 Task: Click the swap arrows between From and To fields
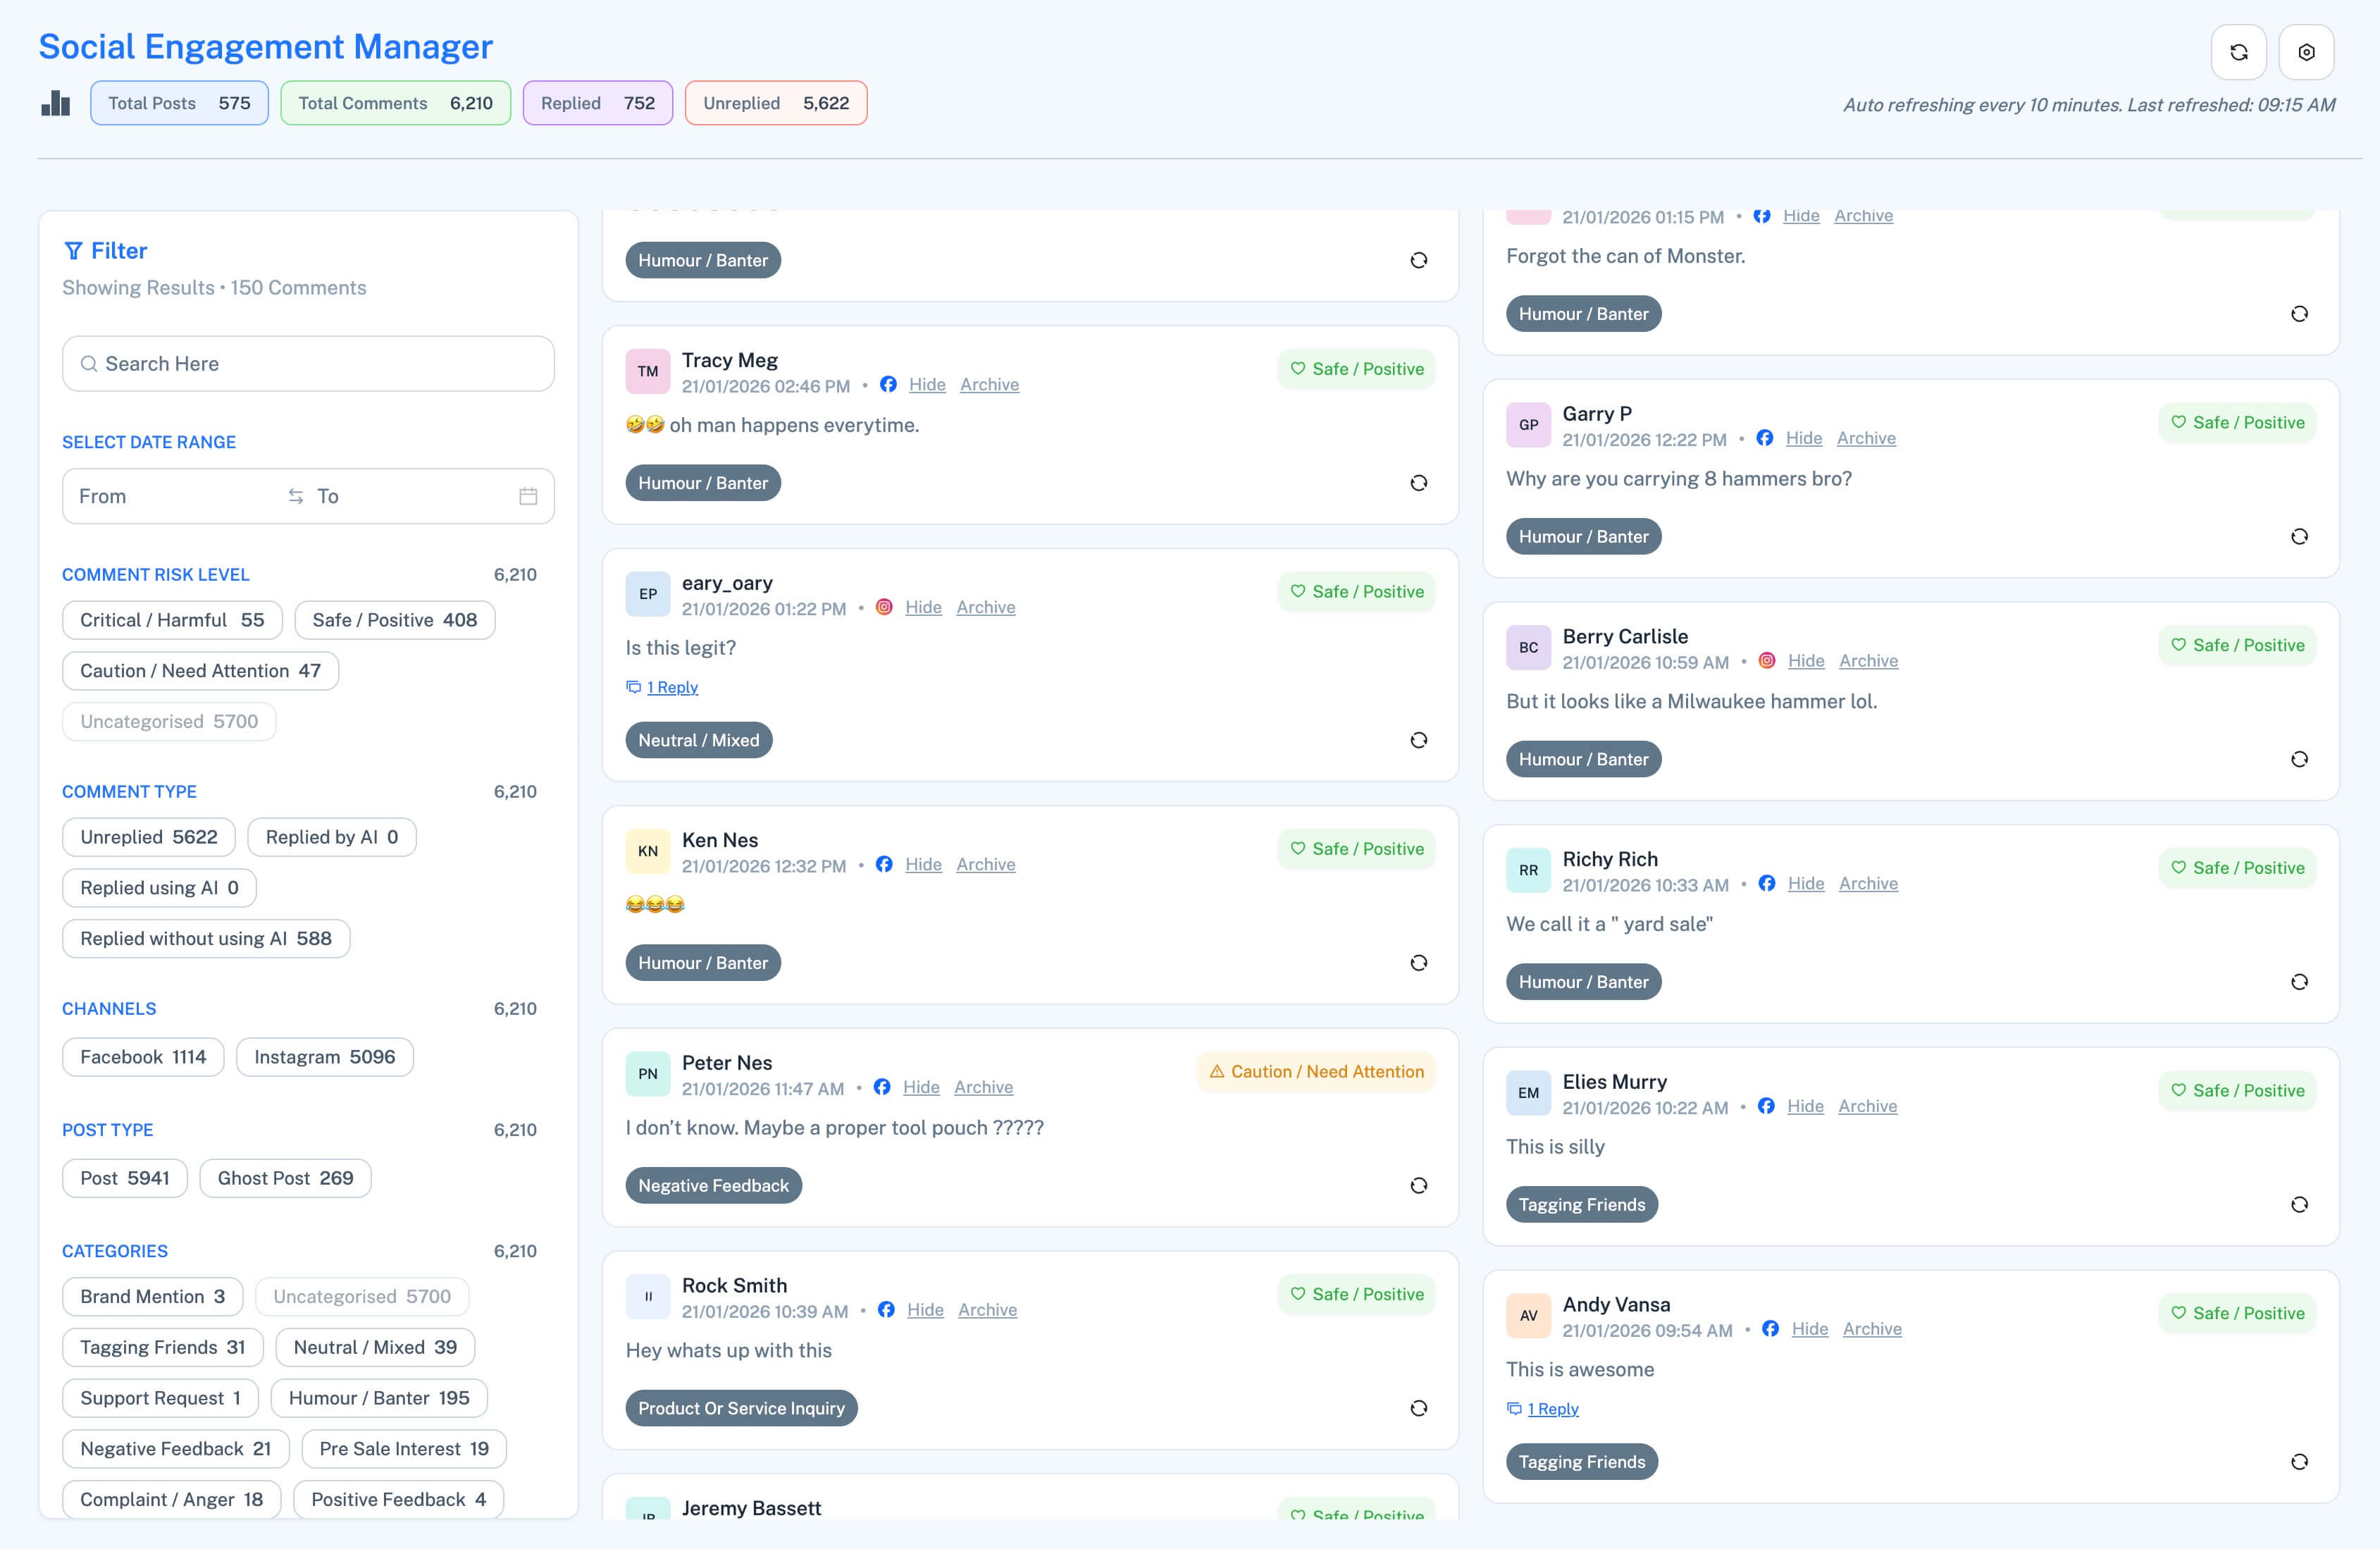pos(295,495)
